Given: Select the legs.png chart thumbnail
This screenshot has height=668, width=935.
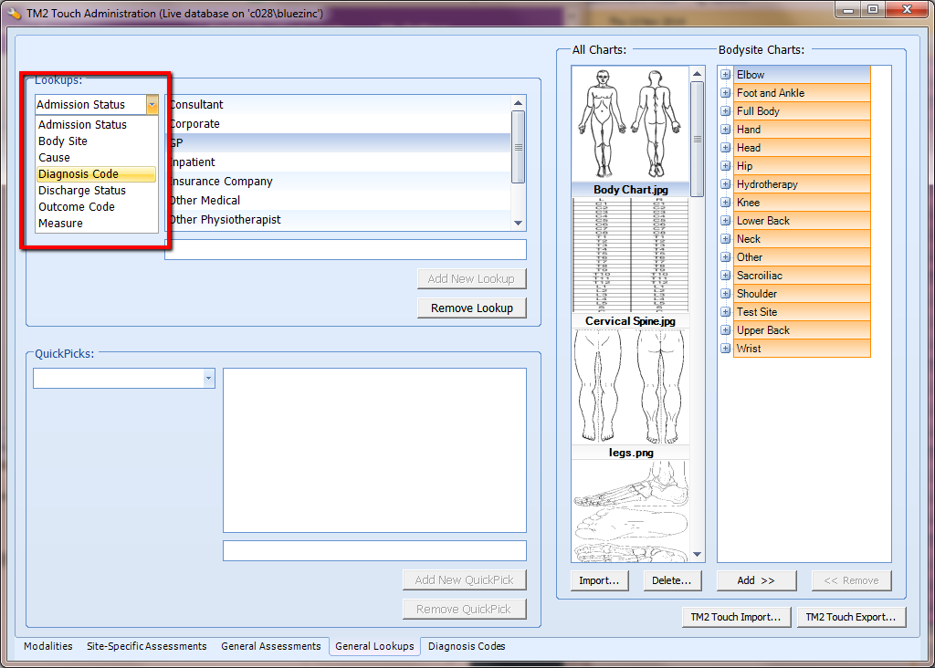Looking at the screenshot, I should 630,394.
